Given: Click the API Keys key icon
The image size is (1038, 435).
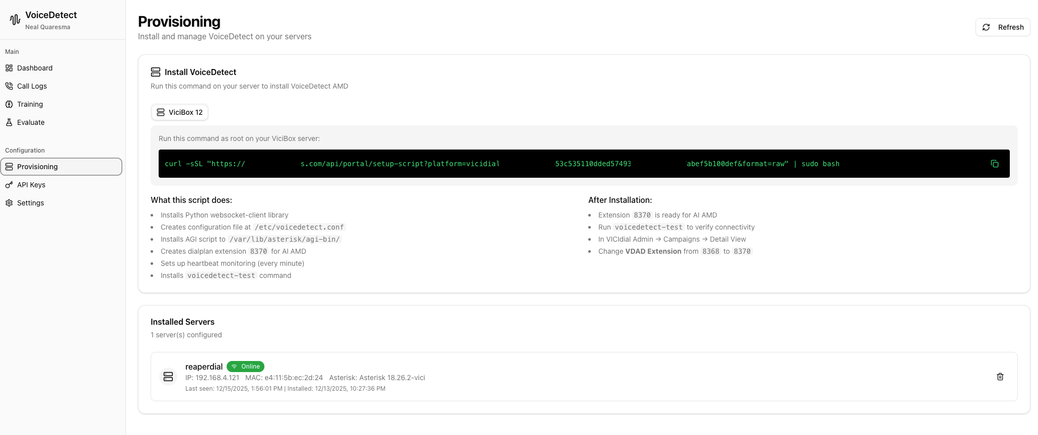Looking at the screenshot, I should point(9,185).
